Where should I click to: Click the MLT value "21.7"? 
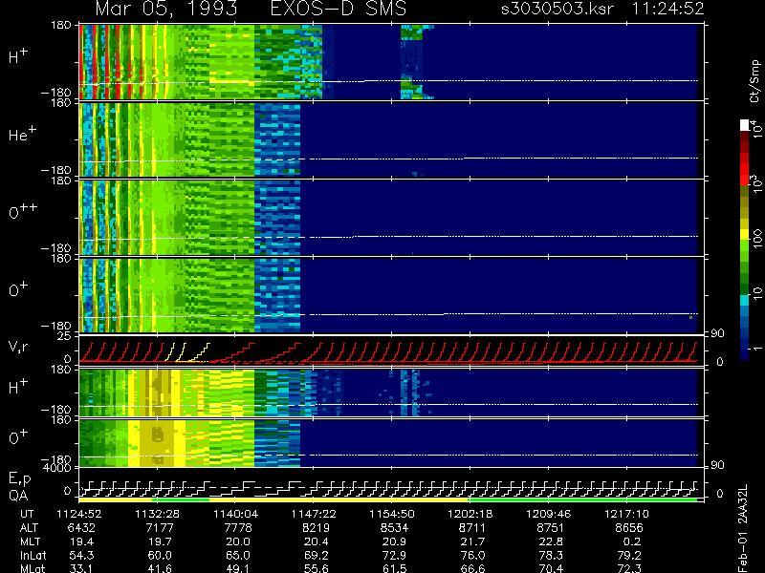[472, 541]
